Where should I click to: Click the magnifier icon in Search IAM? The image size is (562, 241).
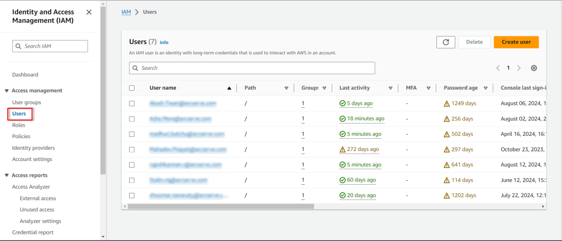pyautogui.click(x=18, y=46)
